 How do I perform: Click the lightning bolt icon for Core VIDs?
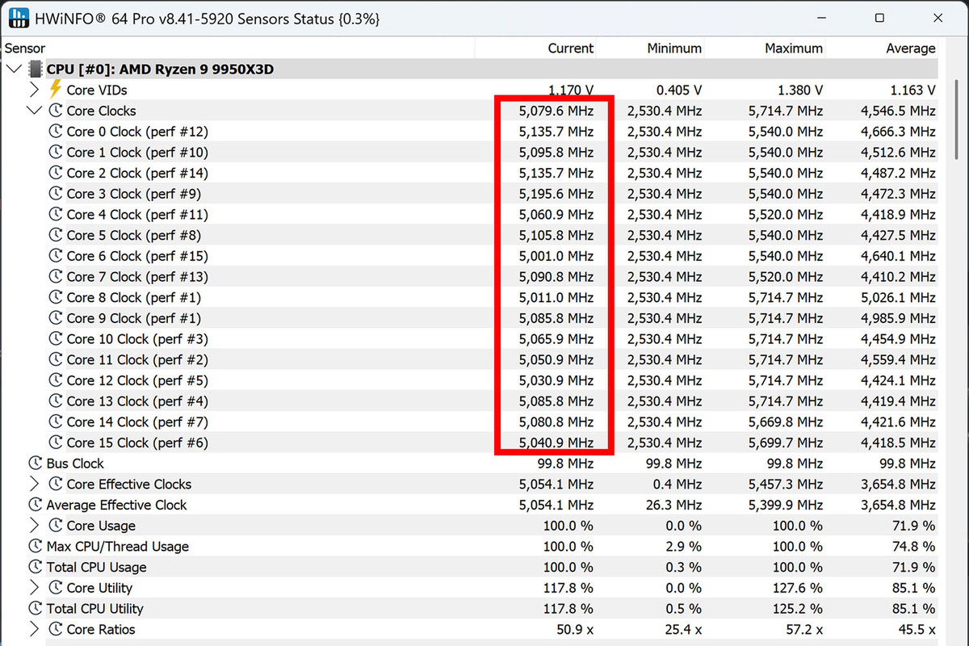click(x=55, y=89)
